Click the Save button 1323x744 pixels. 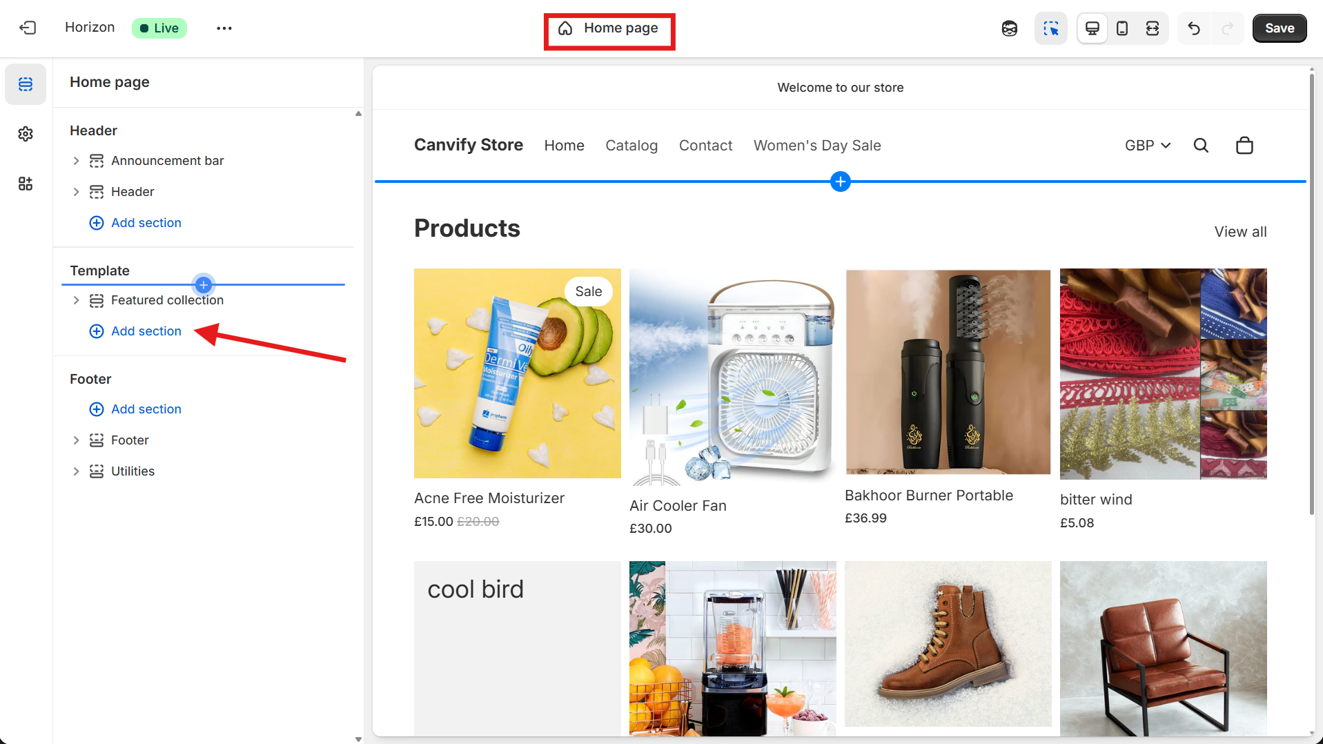[1279, 28]
